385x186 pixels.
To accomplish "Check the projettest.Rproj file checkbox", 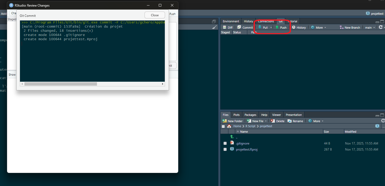I will click(225, 149).
